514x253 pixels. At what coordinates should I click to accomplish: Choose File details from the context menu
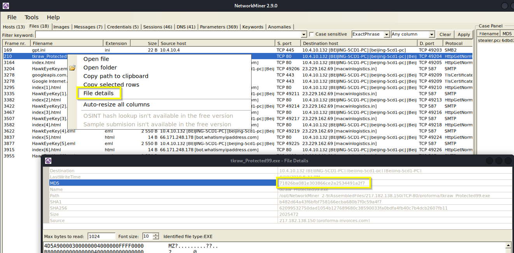pyautogui.click(x=98, y=93)
